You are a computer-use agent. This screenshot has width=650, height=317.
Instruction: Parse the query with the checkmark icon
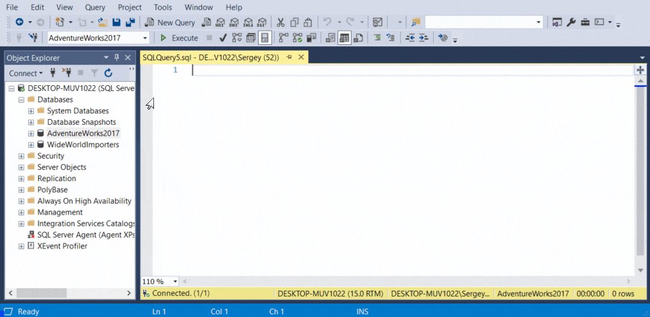coord(223,38)
